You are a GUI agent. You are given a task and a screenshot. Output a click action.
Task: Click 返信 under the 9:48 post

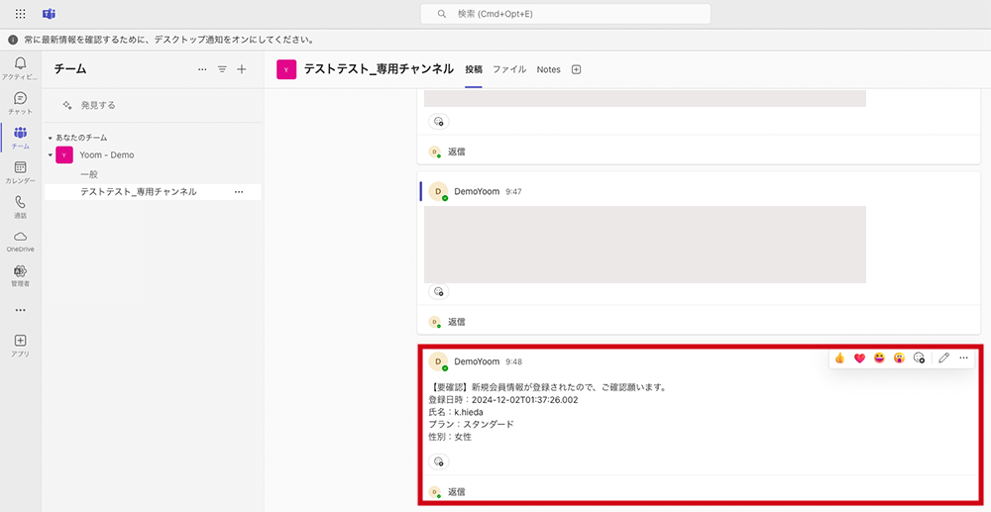tap(456, 491)
